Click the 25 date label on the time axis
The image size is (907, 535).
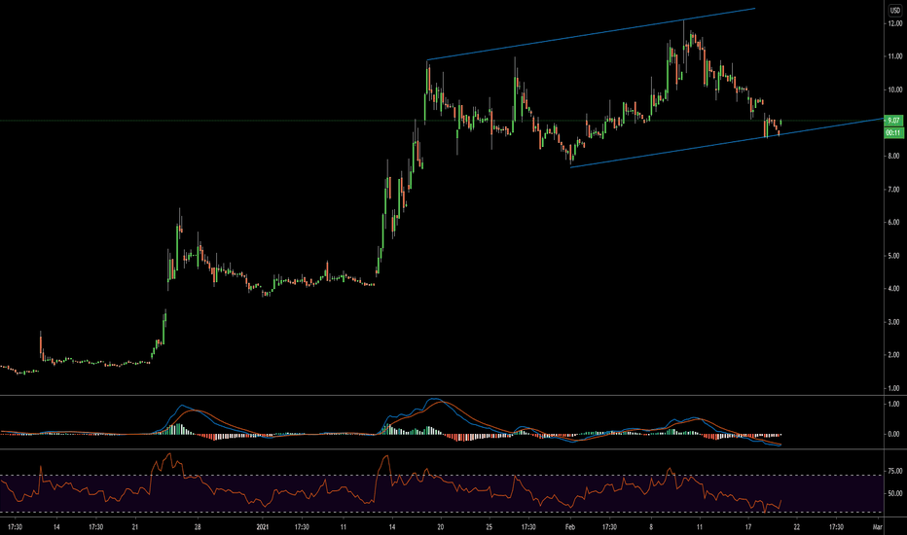tap(489, 527)
